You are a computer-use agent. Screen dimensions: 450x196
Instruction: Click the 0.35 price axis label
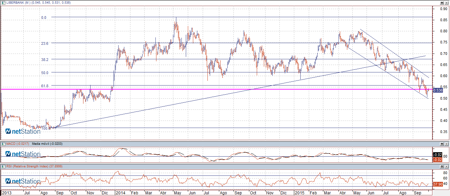pyautogui.click(x=444, y=132)
